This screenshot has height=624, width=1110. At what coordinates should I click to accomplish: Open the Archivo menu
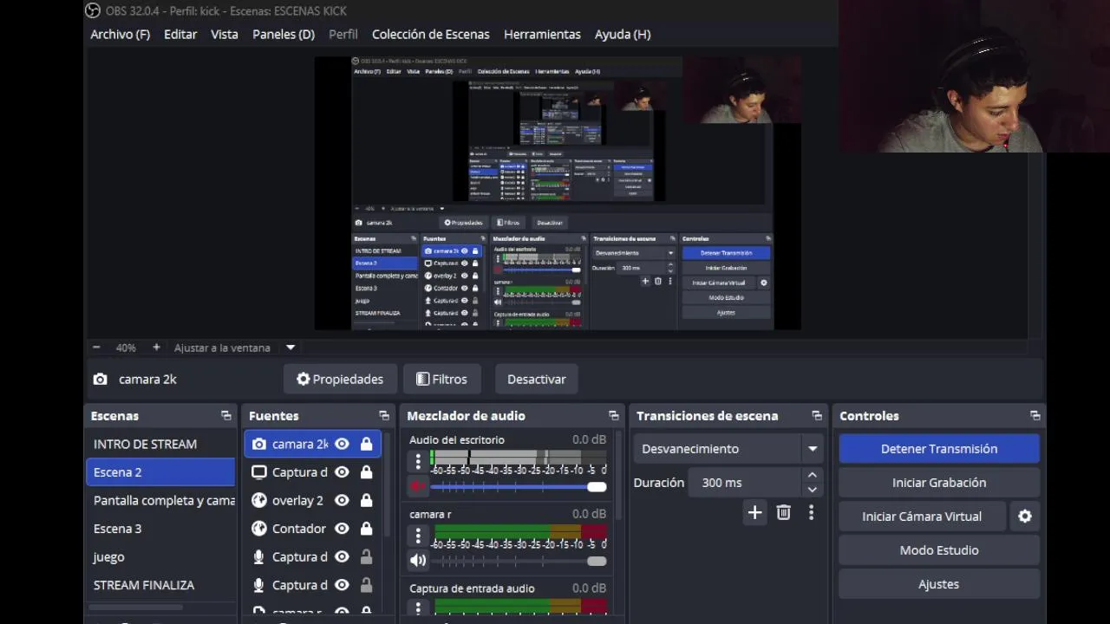pos(120,35)
